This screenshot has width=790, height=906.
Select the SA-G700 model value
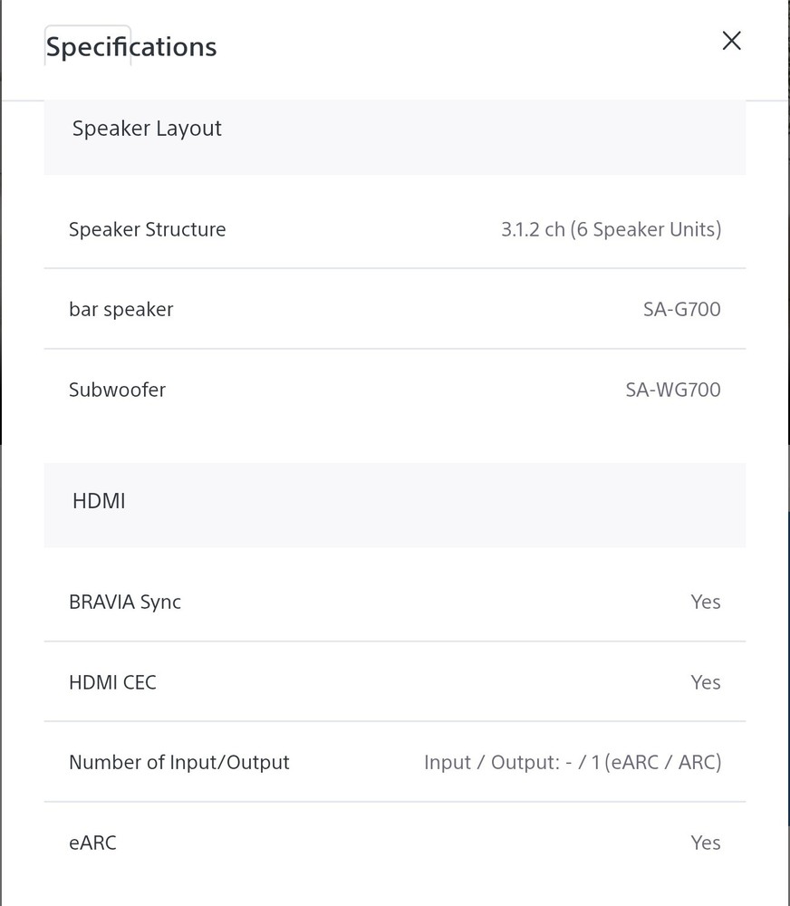click(x=682, y=310)
